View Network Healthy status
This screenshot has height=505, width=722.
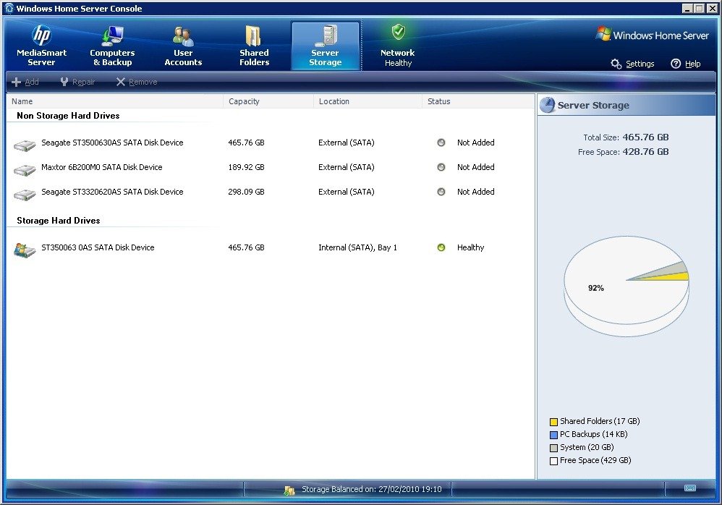398,46
